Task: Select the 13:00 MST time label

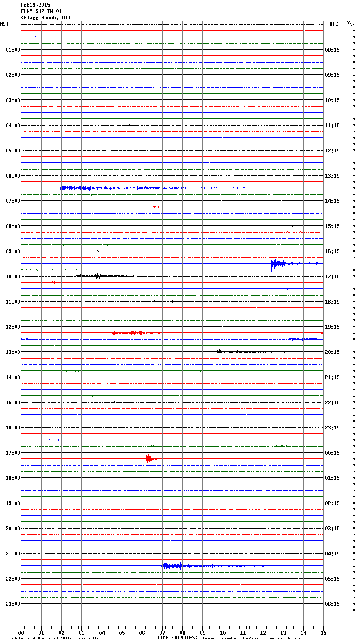Action: click(13, 352)
